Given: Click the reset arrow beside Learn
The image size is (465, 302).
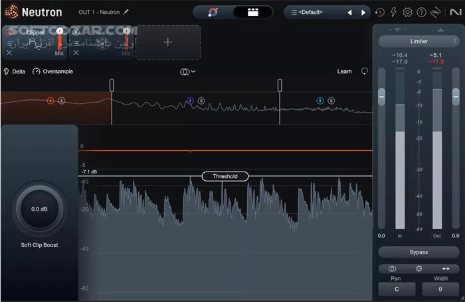Looking at the screenshot, I should point(365,72).
